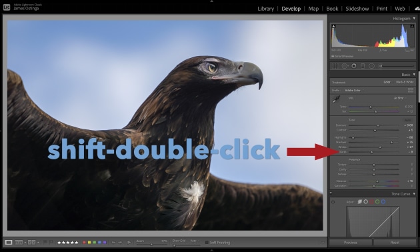Viewport: 420px width, 252px height.
Task: Collapse the Tone Curve panel
Action: point(414,194)
